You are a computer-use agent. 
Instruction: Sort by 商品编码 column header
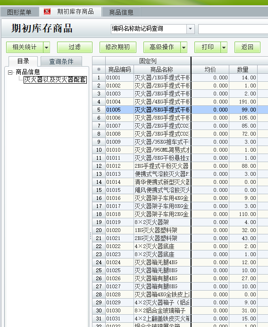(119, 69)
